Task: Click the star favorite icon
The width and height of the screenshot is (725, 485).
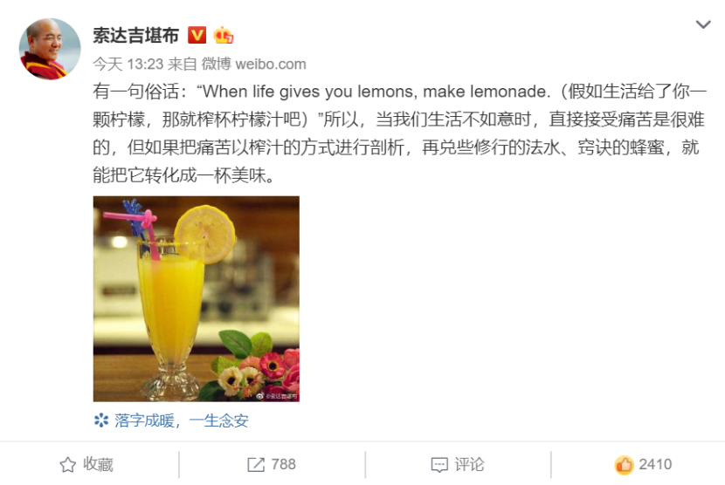Action: click(68, 465)
